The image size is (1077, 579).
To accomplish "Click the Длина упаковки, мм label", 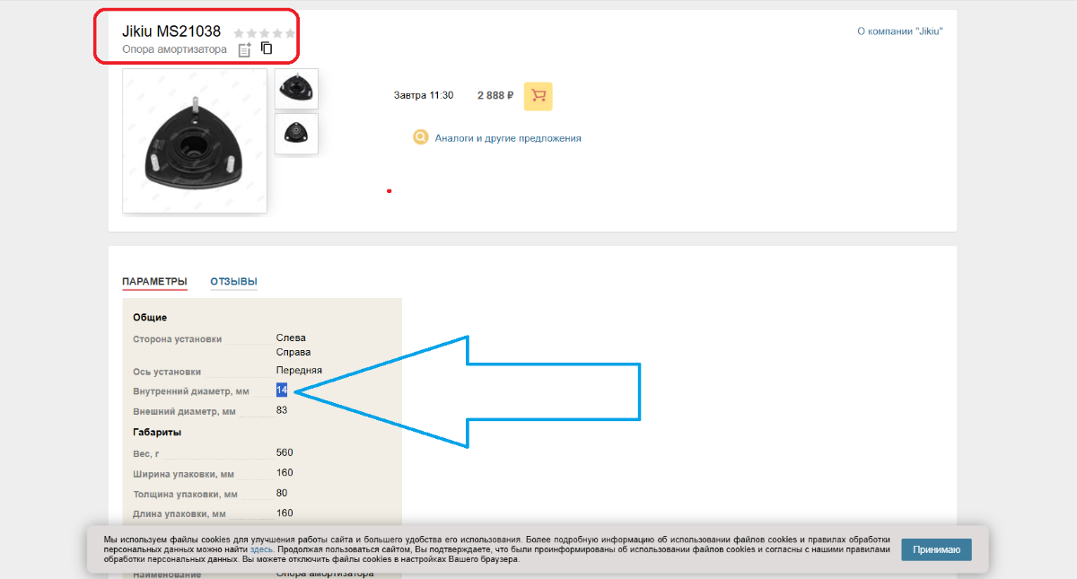I will coord(179,514).
